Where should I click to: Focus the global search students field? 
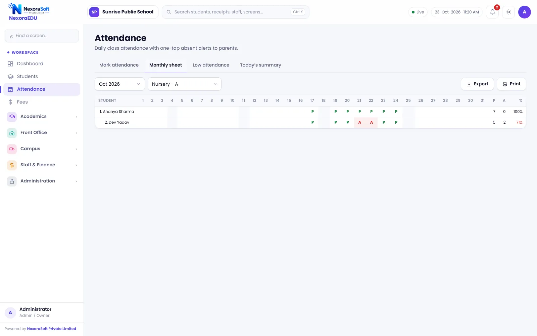[236, 12]
